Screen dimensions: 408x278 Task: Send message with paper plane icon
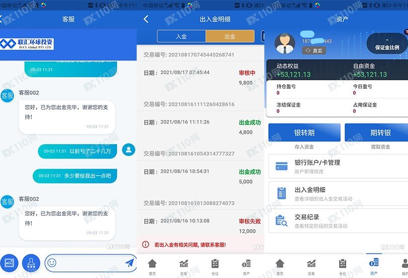[x=129, y=263]
